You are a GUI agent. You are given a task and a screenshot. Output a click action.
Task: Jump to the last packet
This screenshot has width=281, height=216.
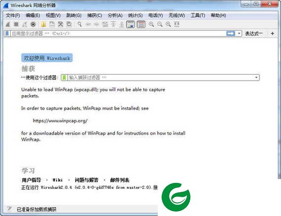pos(122,24)
